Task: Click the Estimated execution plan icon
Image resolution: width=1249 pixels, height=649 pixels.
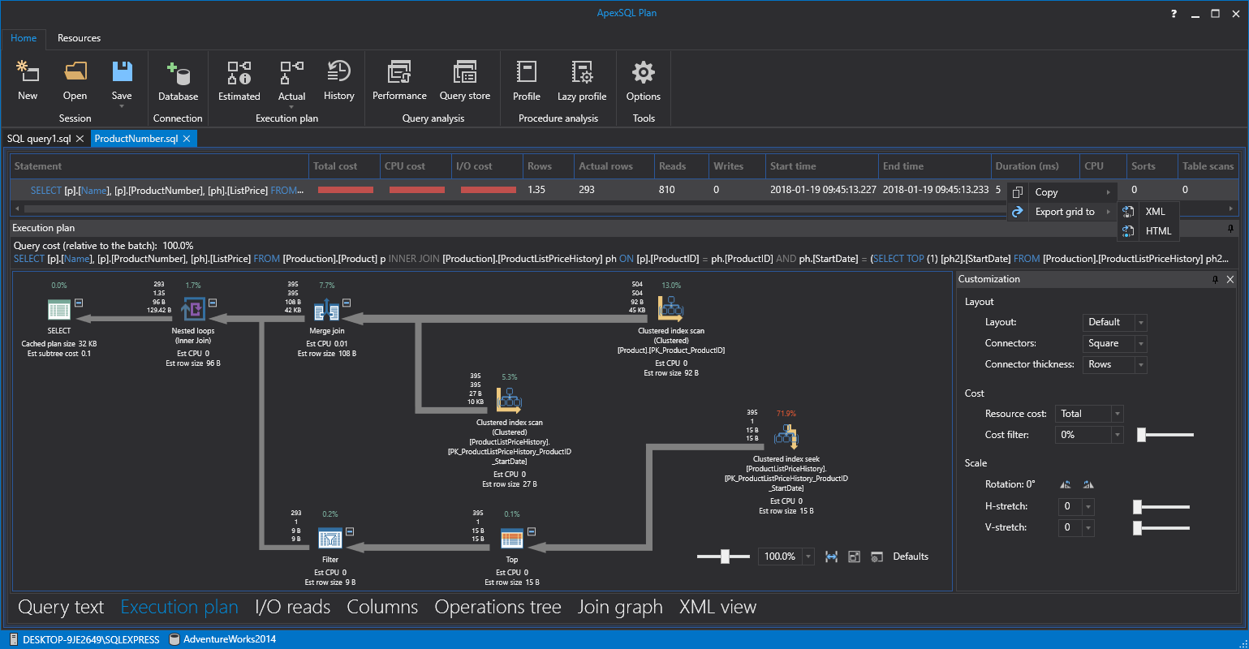Action: pos(239,73)
